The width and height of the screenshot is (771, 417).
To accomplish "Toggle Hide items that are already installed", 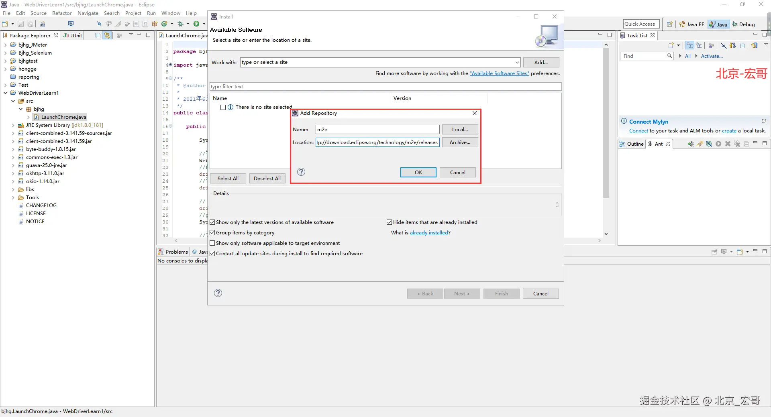I will click(389, 222).
